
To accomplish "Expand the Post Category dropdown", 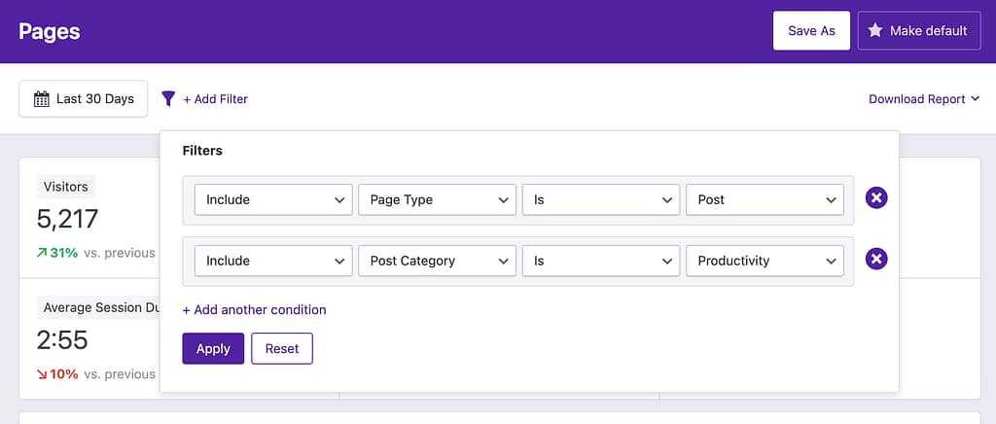I will pos(437,261).
